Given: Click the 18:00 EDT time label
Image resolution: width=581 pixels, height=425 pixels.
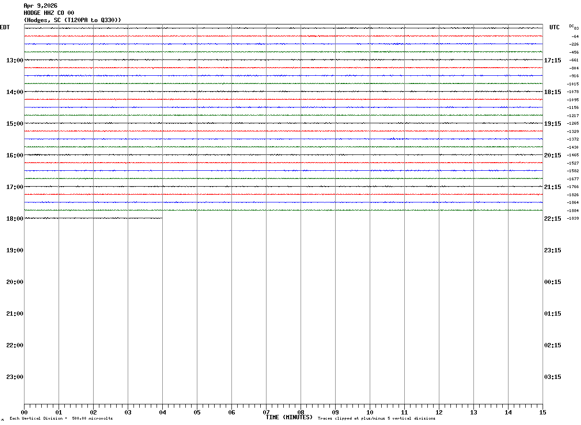Looking at the screenshot, I should [x=14, y=219].
